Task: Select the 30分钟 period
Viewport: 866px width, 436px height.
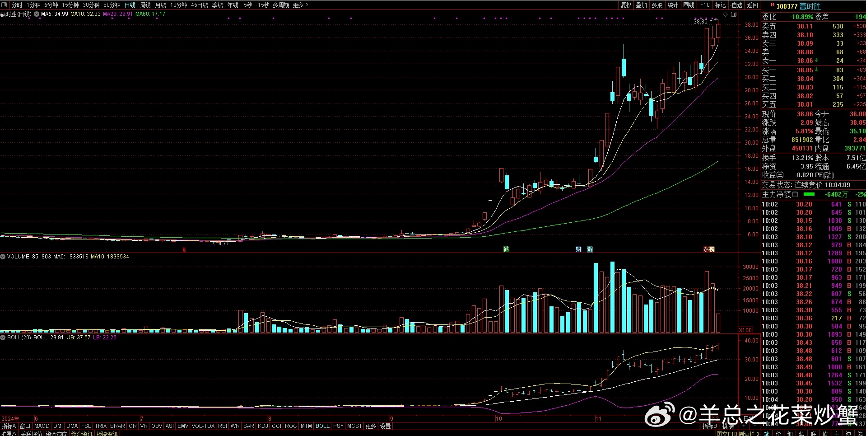Action: click(91, 5)
